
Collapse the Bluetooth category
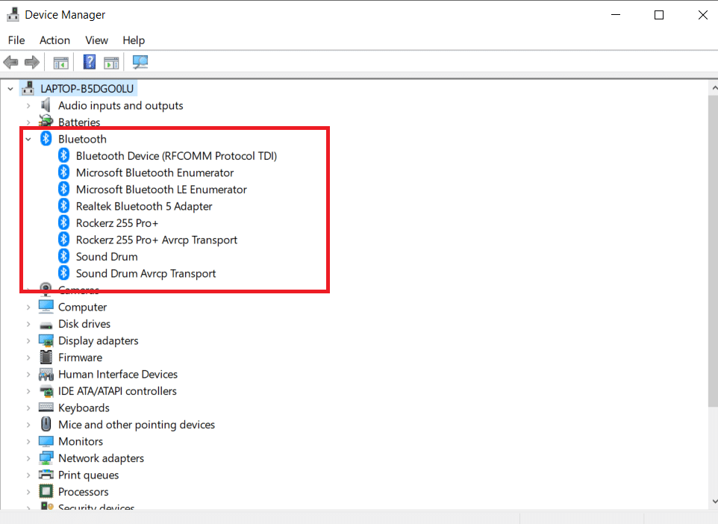pos(28,139)
